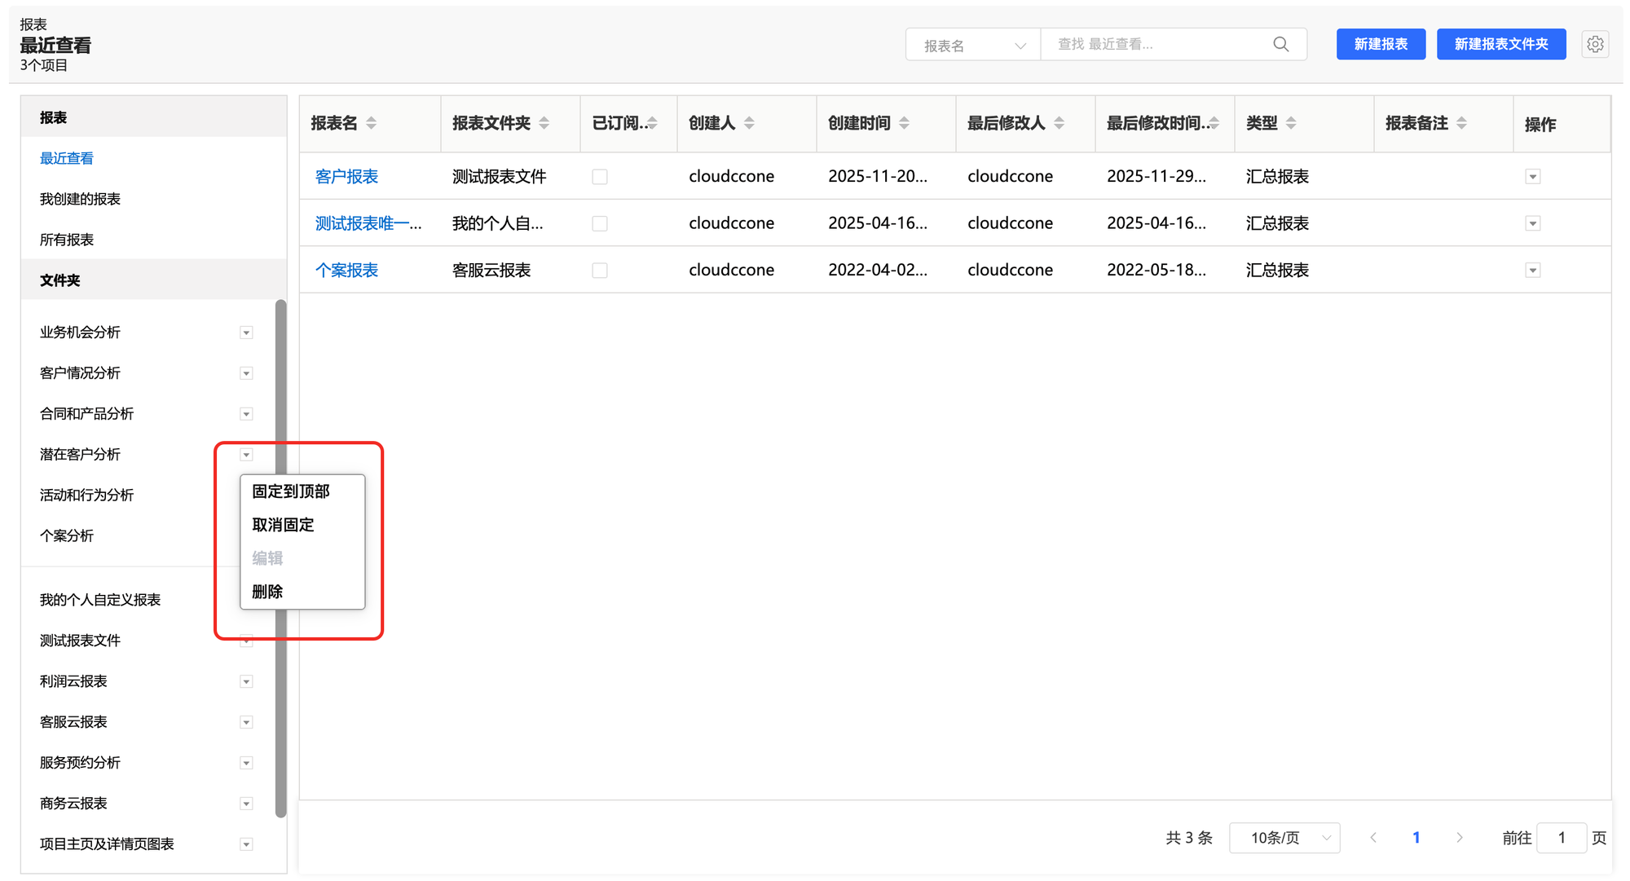Check subscription box for 测试报表唯一 row
Viewport: 1630px width, 881px height.
point(600,223)
